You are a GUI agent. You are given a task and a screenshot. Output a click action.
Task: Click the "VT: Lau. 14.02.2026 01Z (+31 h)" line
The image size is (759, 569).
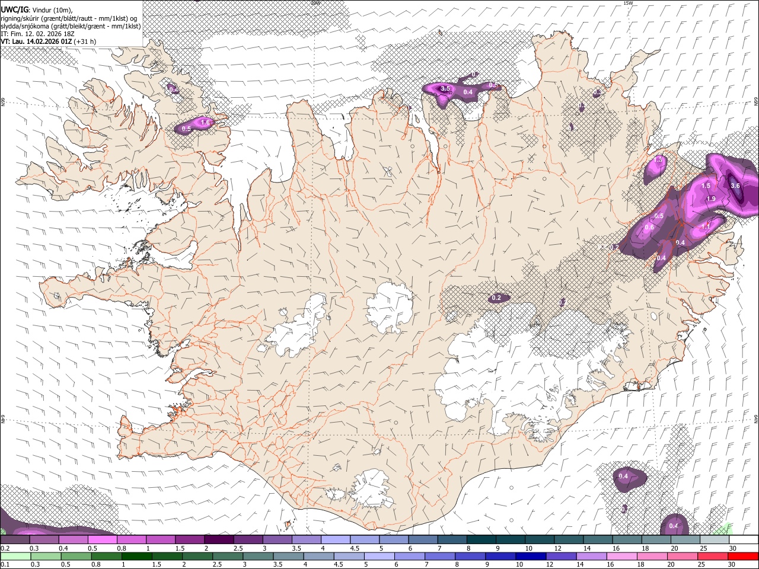click(48, 41)
